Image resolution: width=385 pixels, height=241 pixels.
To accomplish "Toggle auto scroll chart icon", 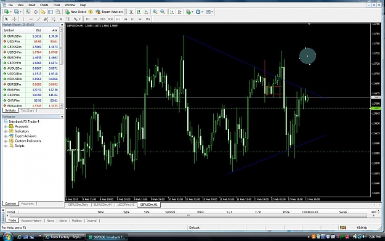I will coord(172,12).
